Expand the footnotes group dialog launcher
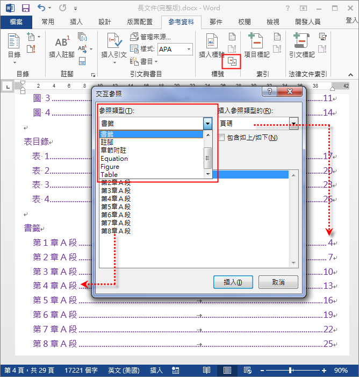This screenshot has width=359, height=377. [x=93, y=75]
